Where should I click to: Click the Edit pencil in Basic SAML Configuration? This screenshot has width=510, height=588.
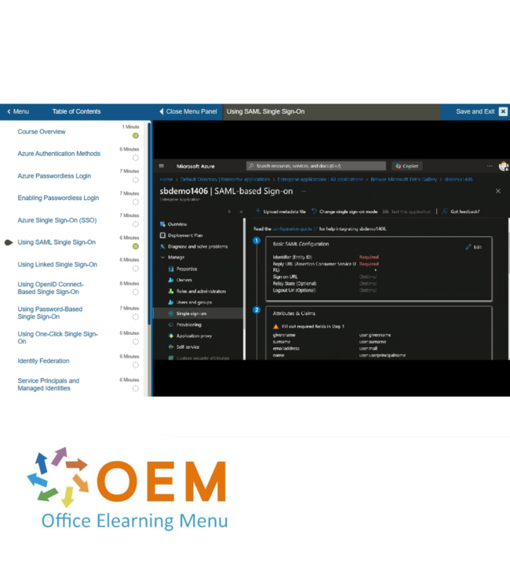click(x=473, y=247)
